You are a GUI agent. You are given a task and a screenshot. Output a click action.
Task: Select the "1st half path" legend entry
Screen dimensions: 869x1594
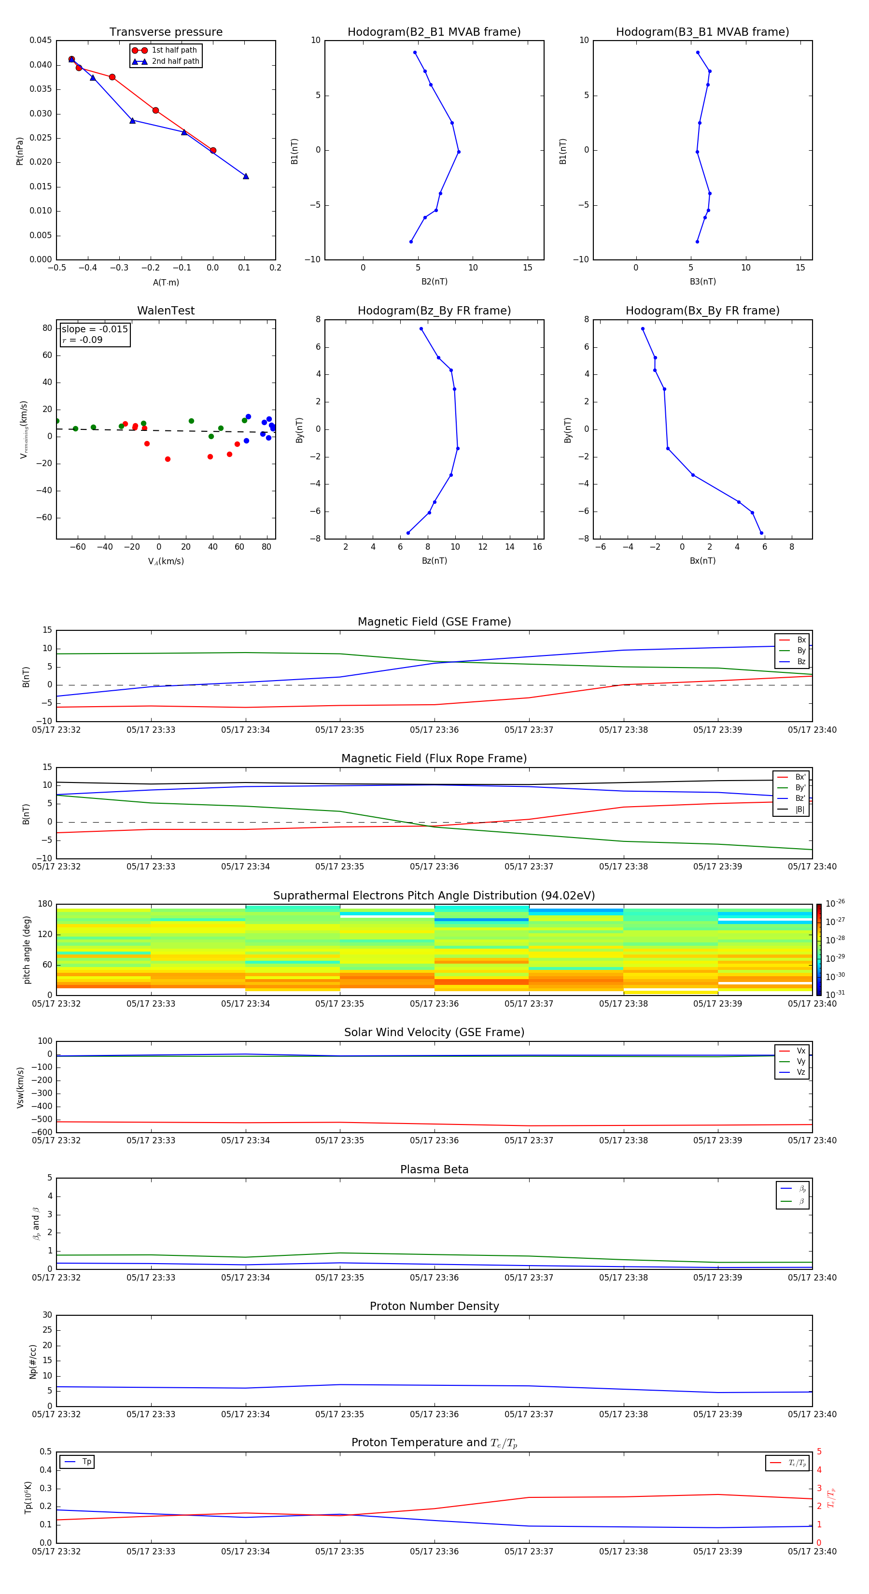click(165, 50)
